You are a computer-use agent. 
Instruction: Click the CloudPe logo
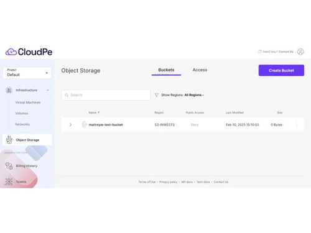(29, 52)
